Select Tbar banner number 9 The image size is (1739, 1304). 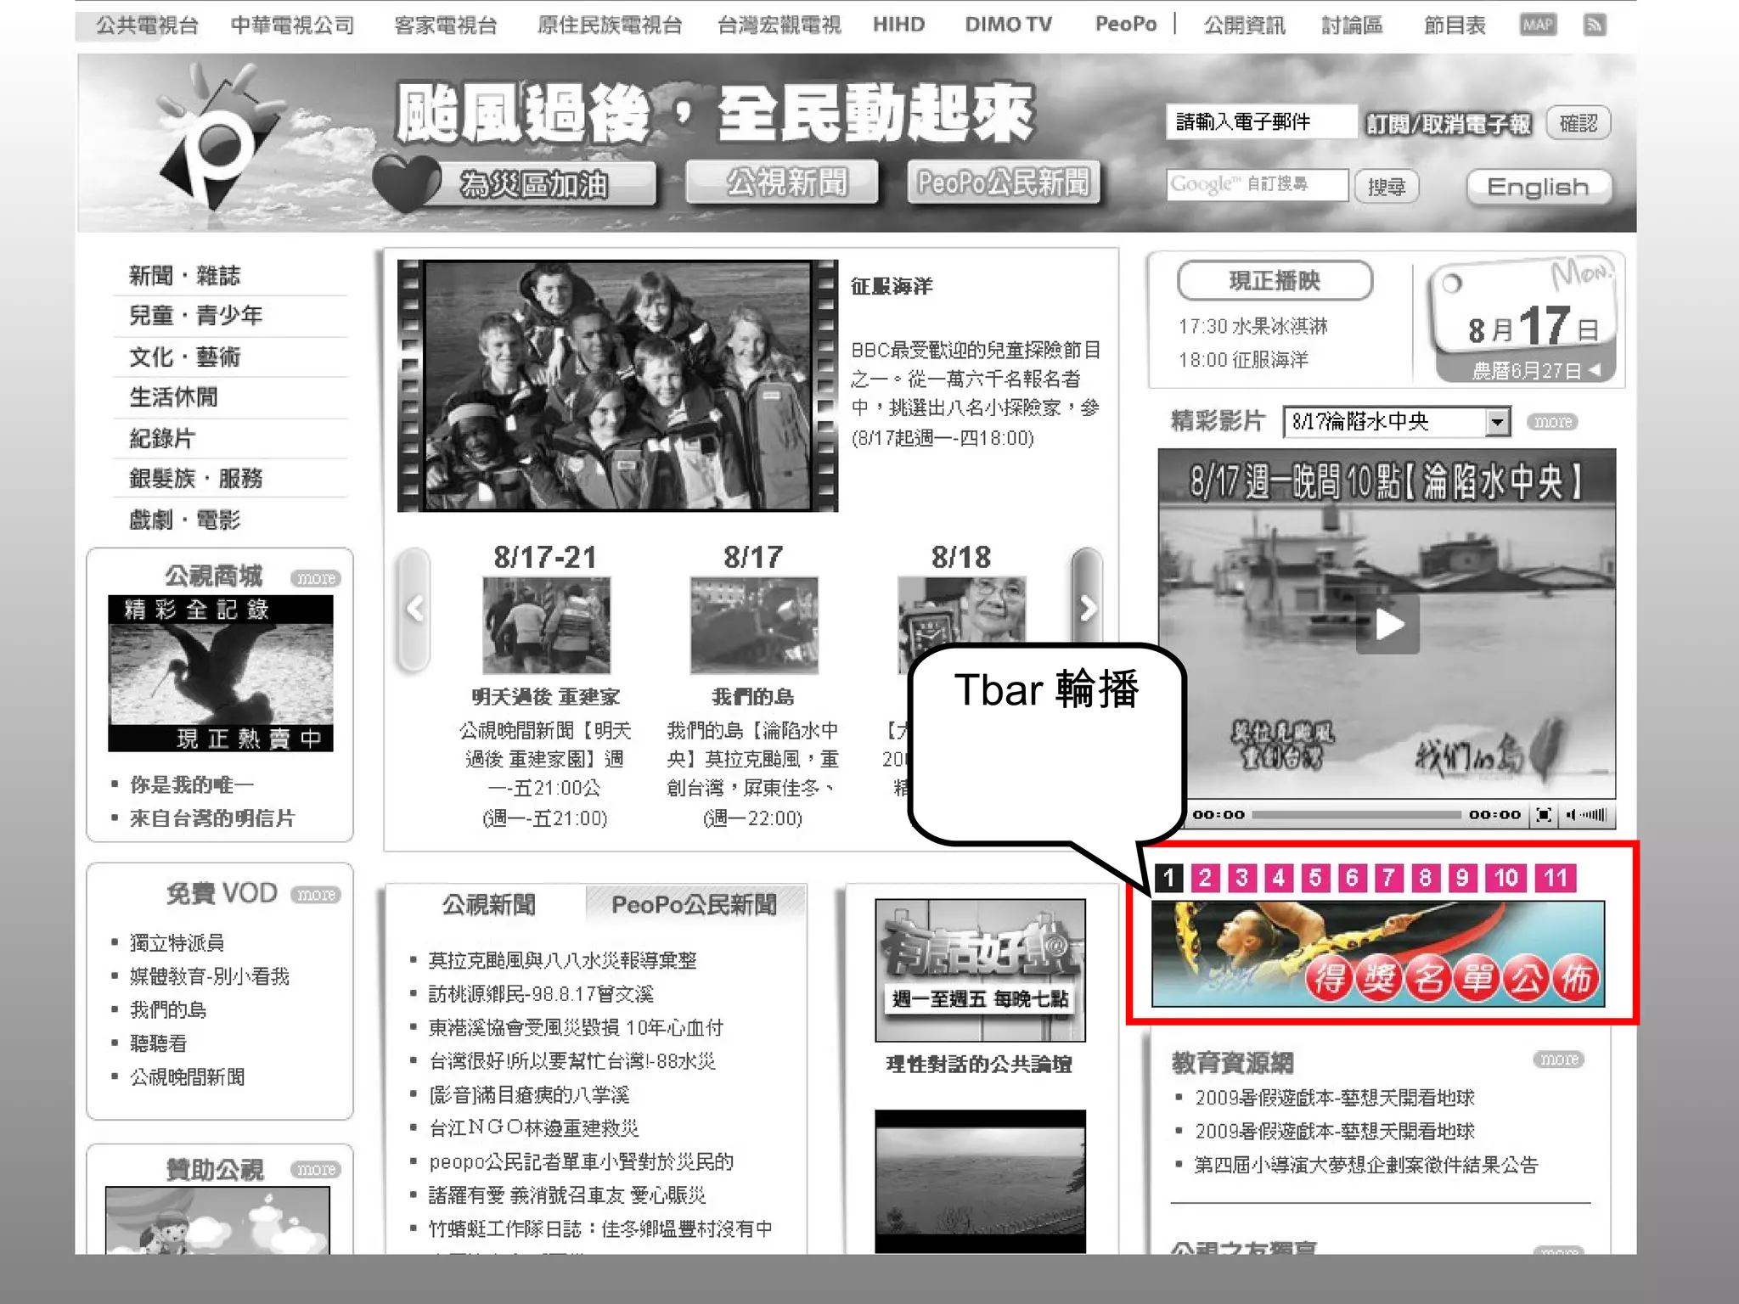(1462, 878)
